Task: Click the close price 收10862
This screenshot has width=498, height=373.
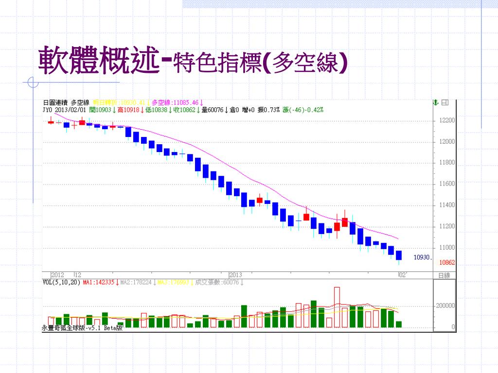Action: [184, 110]
